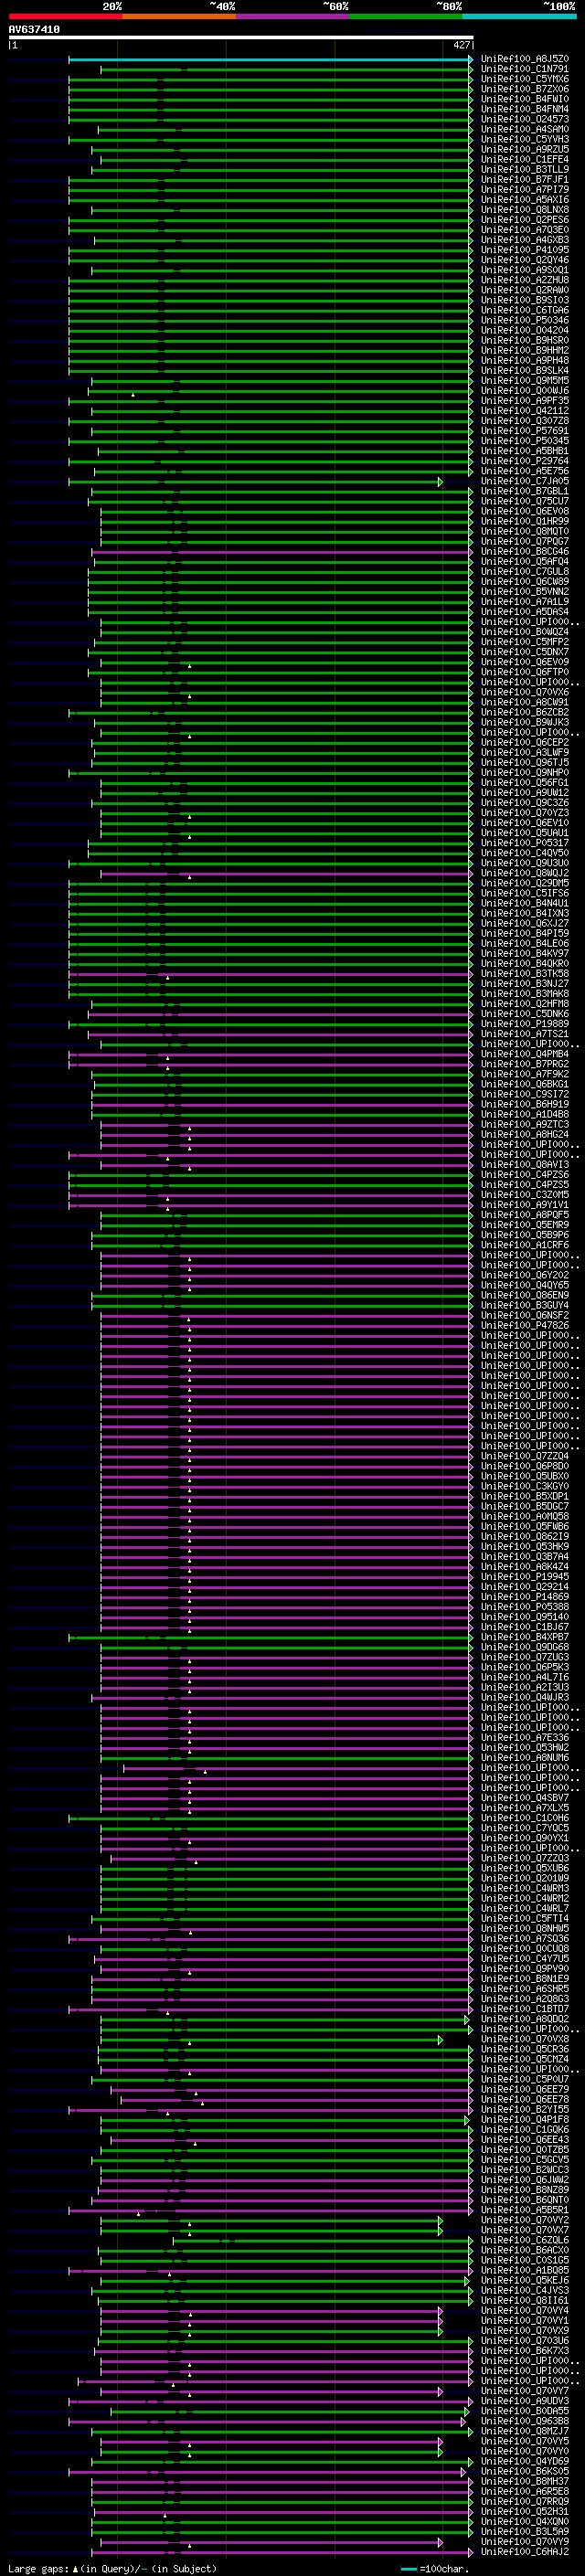Click on UniRef100_Q9M5M5 label
Viewport: 585px width, 2576px height.
525,380
